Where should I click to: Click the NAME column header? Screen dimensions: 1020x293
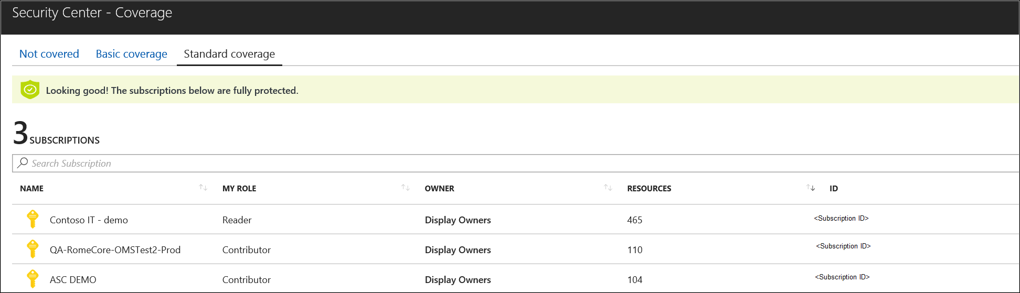(31, 189)
